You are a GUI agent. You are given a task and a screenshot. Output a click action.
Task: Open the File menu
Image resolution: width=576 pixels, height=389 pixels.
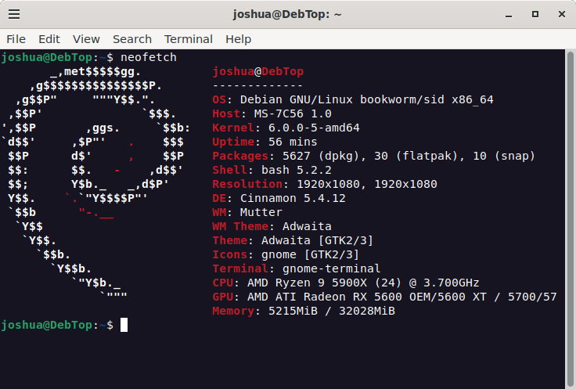point(16,39)
